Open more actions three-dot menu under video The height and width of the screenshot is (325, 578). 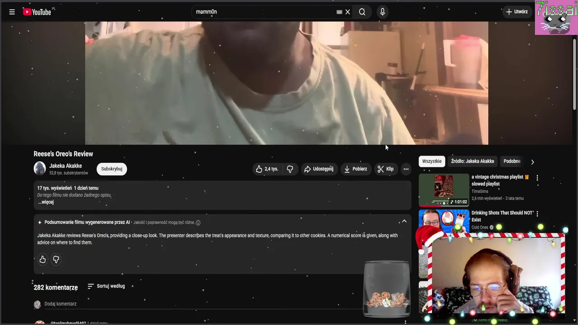(406, 169)
